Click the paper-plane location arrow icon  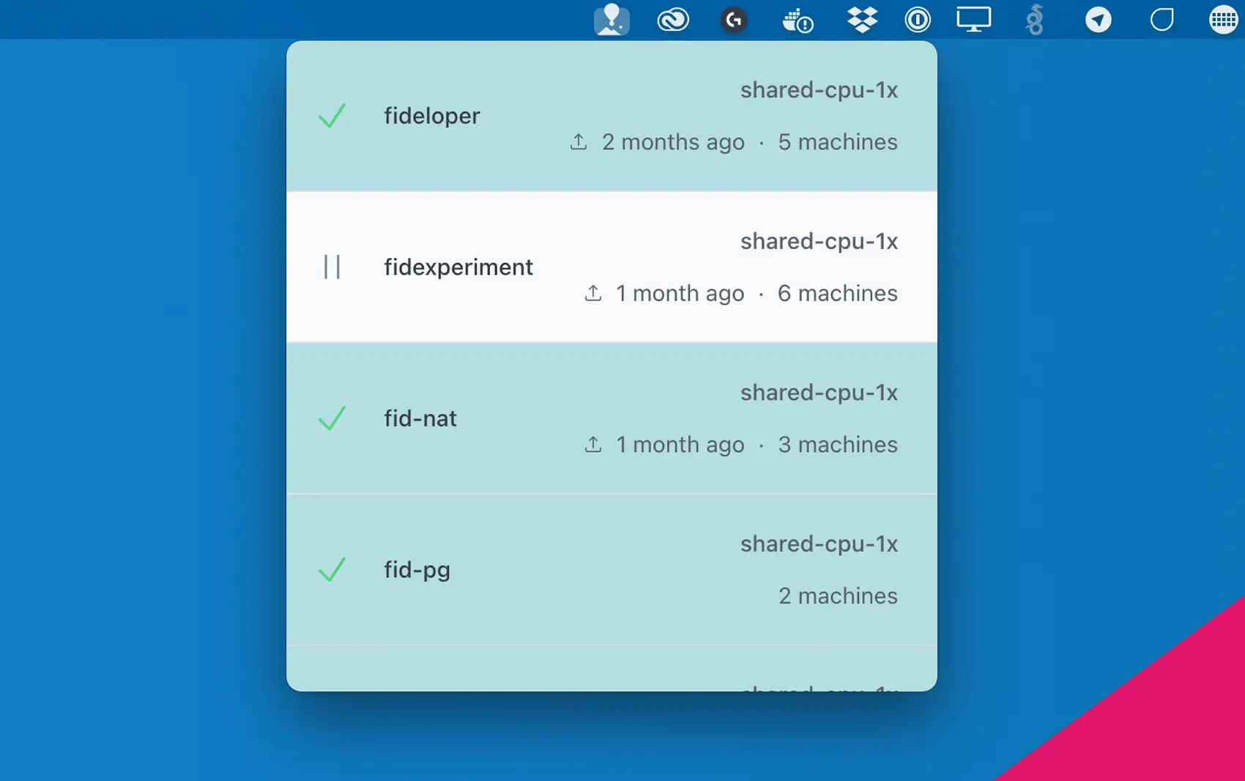pos(1098,20)
